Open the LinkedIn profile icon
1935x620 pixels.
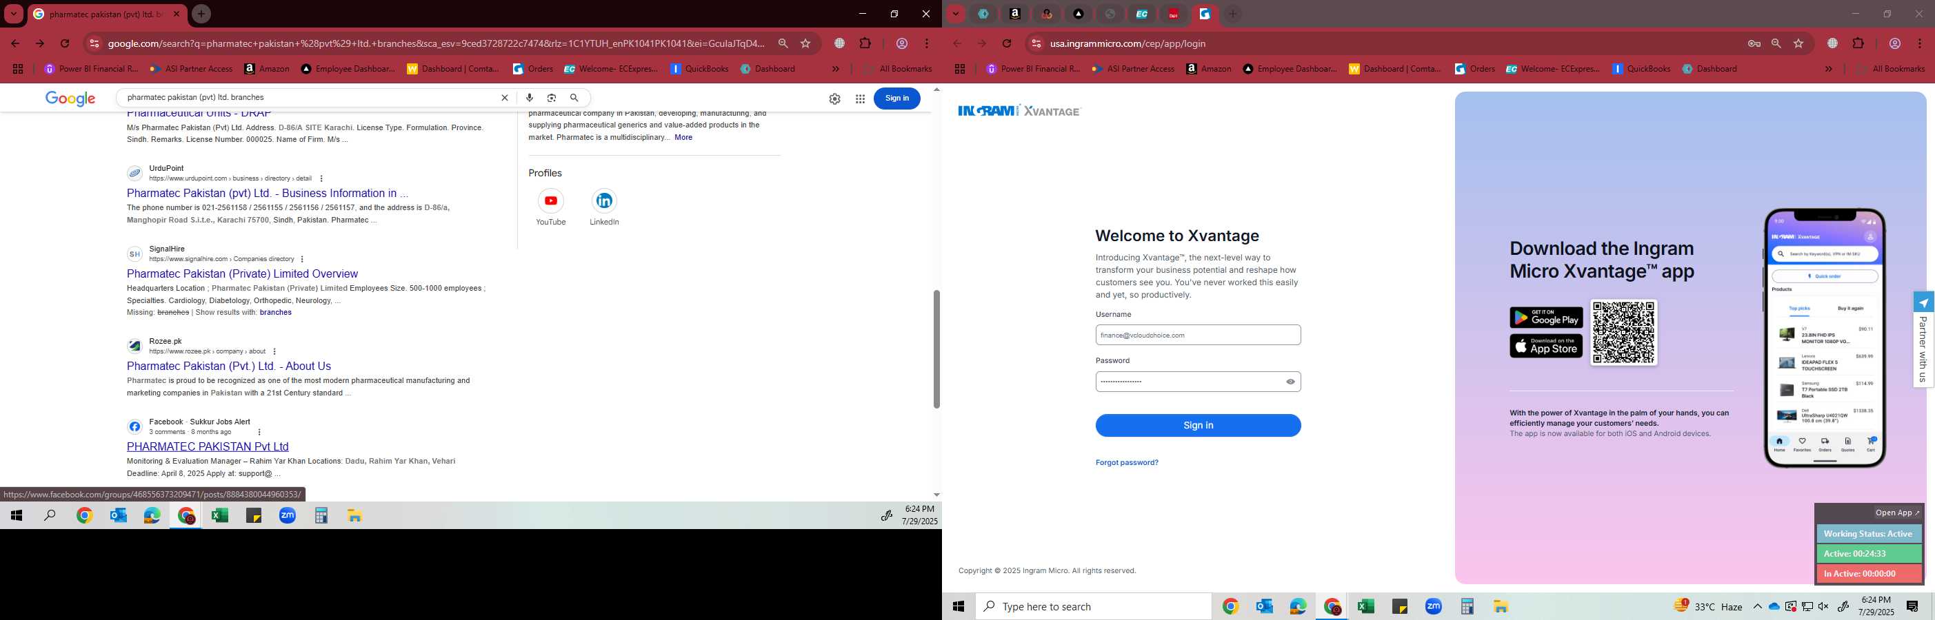[x=604, y=200]
